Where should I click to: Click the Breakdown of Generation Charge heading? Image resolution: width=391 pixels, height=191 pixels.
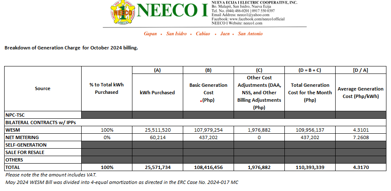[71, 48]
